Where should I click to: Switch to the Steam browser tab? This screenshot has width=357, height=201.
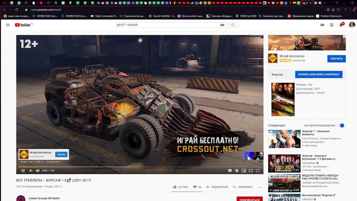[x=192, y=3]
